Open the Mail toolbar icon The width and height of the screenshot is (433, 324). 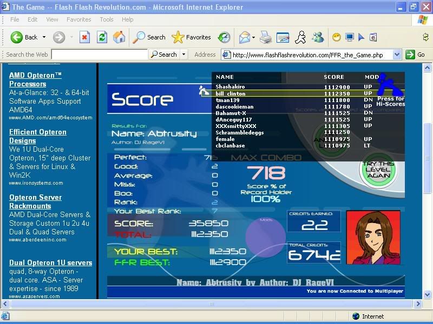[244, 37]
